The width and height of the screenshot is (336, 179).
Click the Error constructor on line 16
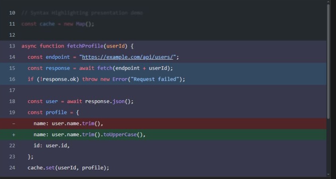point(120,79)
